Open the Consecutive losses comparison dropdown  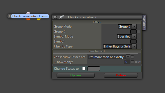[109, 57]
